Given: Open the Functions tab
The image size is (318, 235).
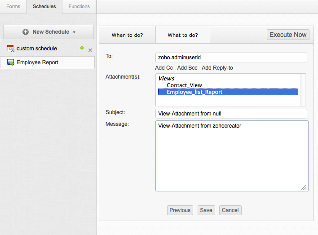Looking at the screenshot, I should coord(79,7).
